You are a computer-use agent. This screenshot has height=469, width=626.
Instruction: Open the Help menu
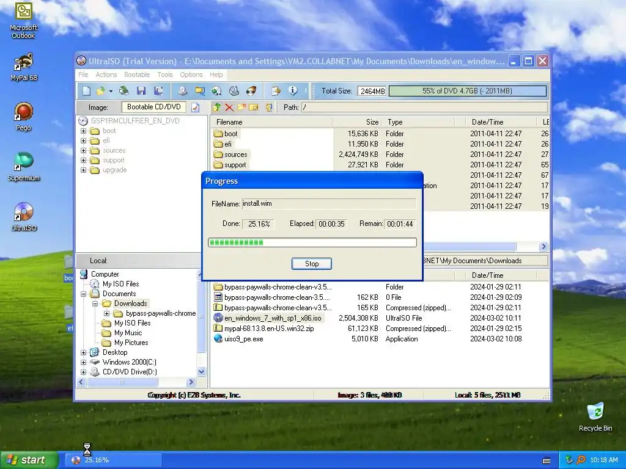point(216,75)
